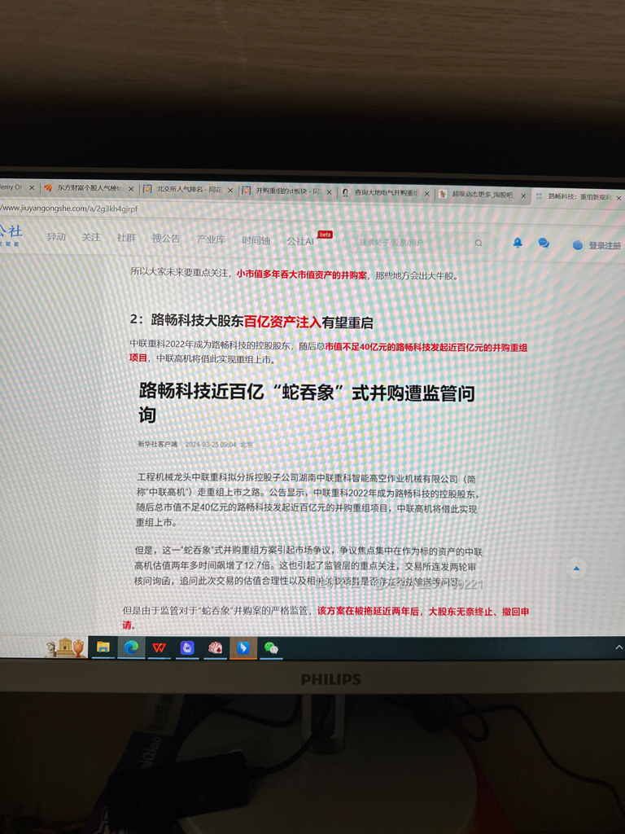Open the playing cards game in taskbar
This screenshot has height=834, width=625.
click(x=215, y=647)
